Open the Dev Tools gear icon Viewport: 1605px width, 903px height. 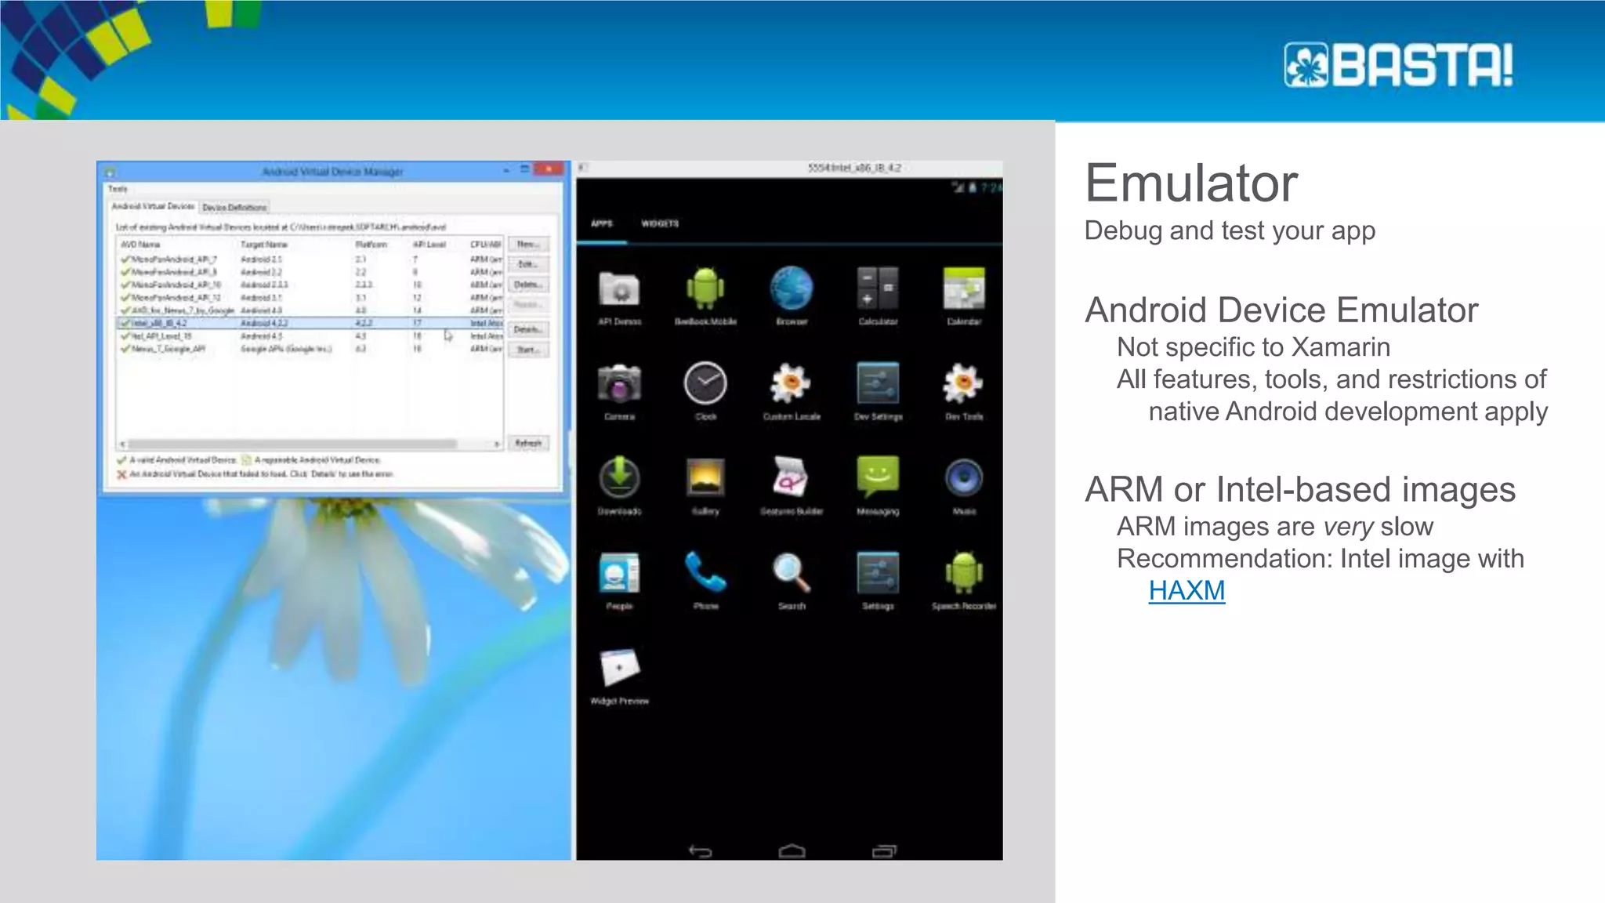(x=964, y=391)
